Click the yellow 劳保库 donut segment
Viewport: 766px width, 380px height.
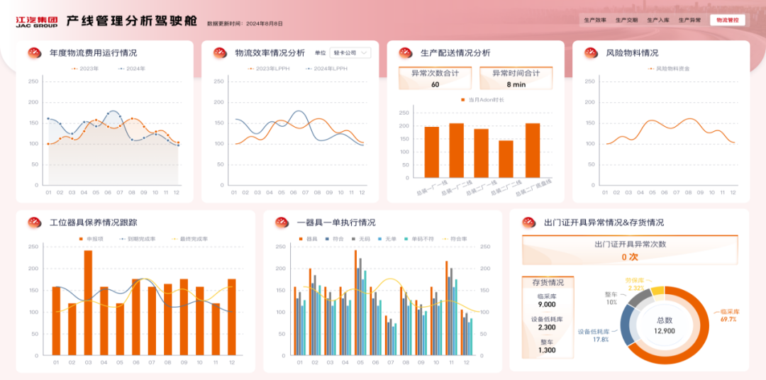pos(658,290)
